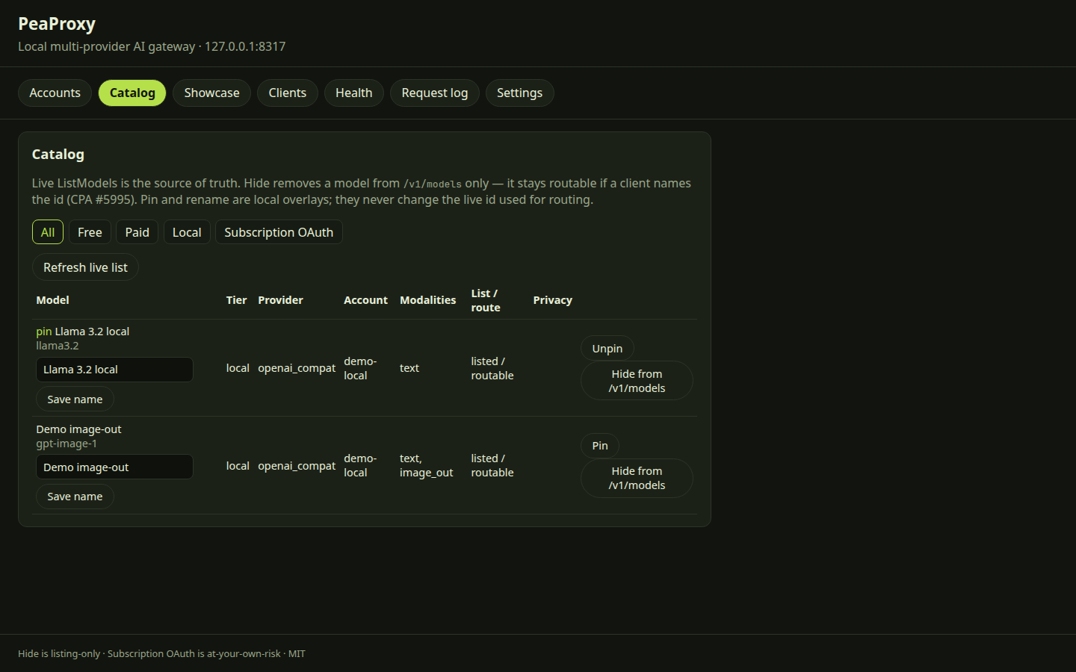Click the Privacy column header

(x=552, y=300)
